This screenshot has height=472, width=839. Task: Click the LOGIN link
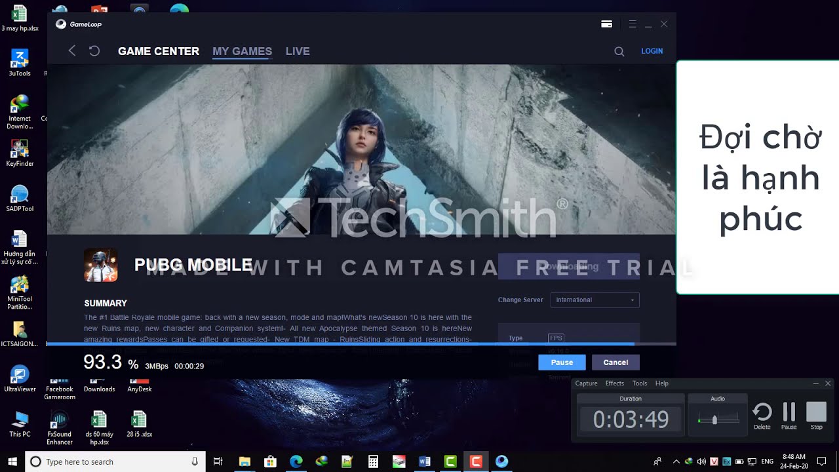(x=652, y=51)
